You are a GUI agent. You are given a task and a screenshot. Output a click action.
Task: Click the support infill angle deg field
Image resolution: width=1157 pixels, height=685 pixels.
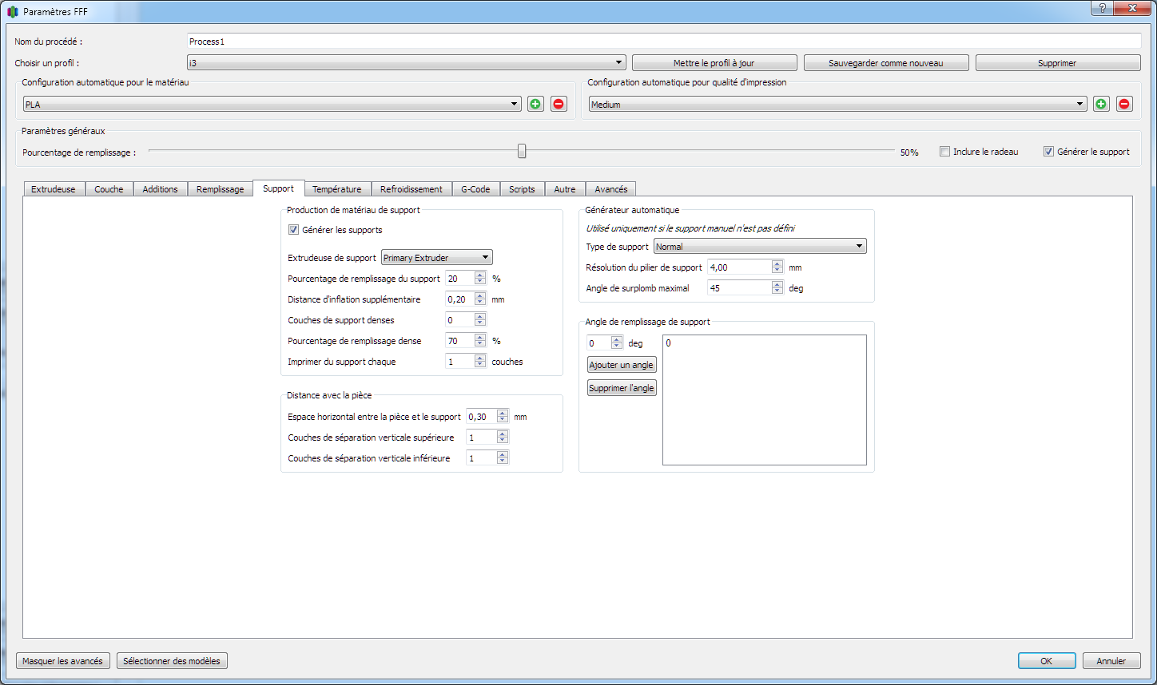(598, 342)
